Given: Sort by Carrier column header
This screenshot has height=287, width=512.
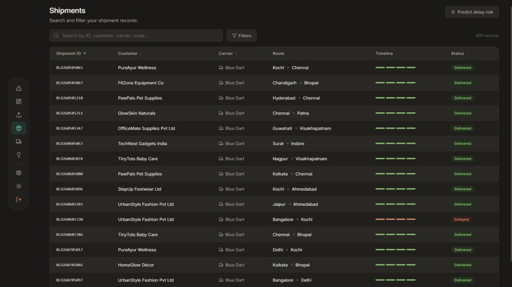Looking at the screenshot, I should [227, 53].
